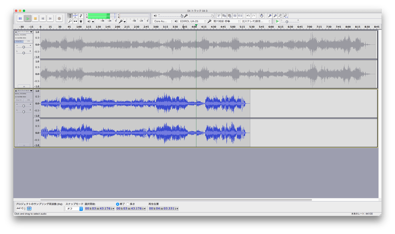
Task: Open the snap mode オフ dropdown
Action: 74,209
